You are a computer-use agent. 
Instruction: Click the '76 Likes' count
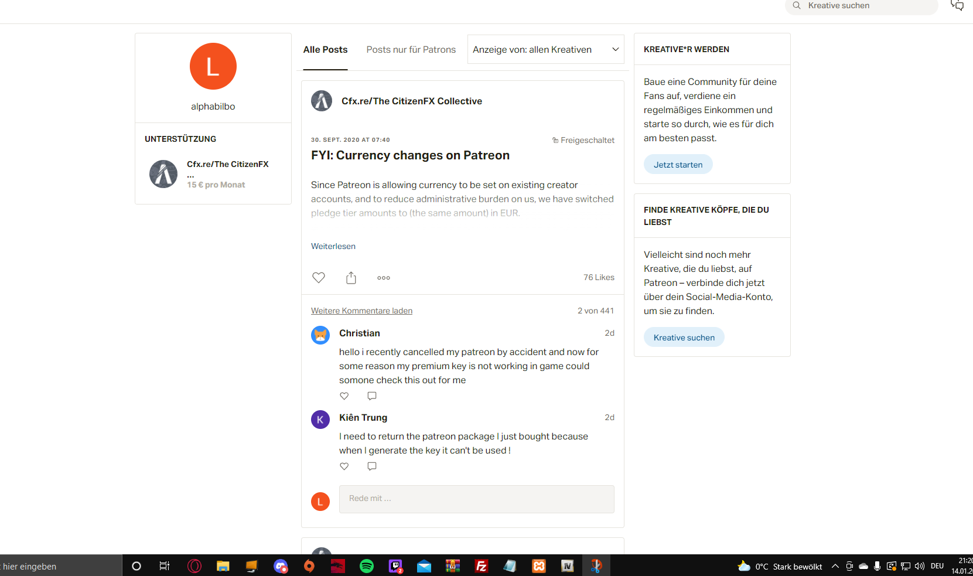point(599,278)
